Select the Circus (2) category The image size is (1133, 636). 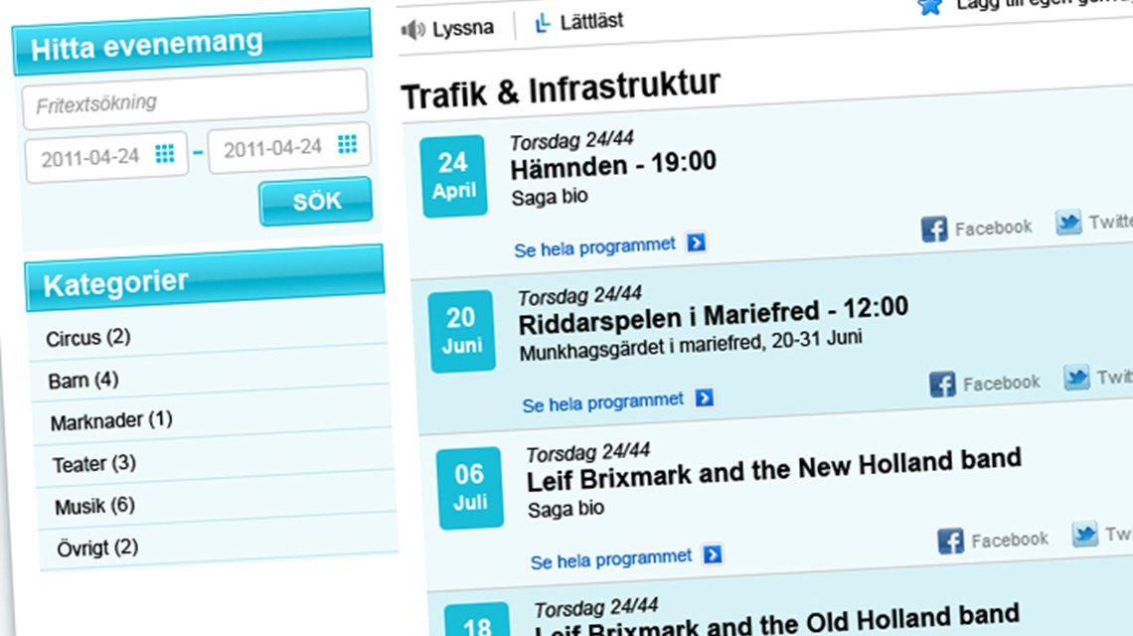[88, 338]
